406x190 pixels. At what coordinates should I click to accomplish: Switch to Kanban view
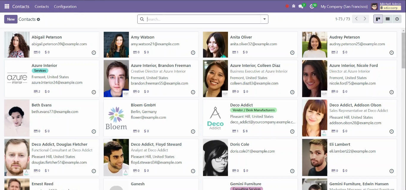click(378, 19)
